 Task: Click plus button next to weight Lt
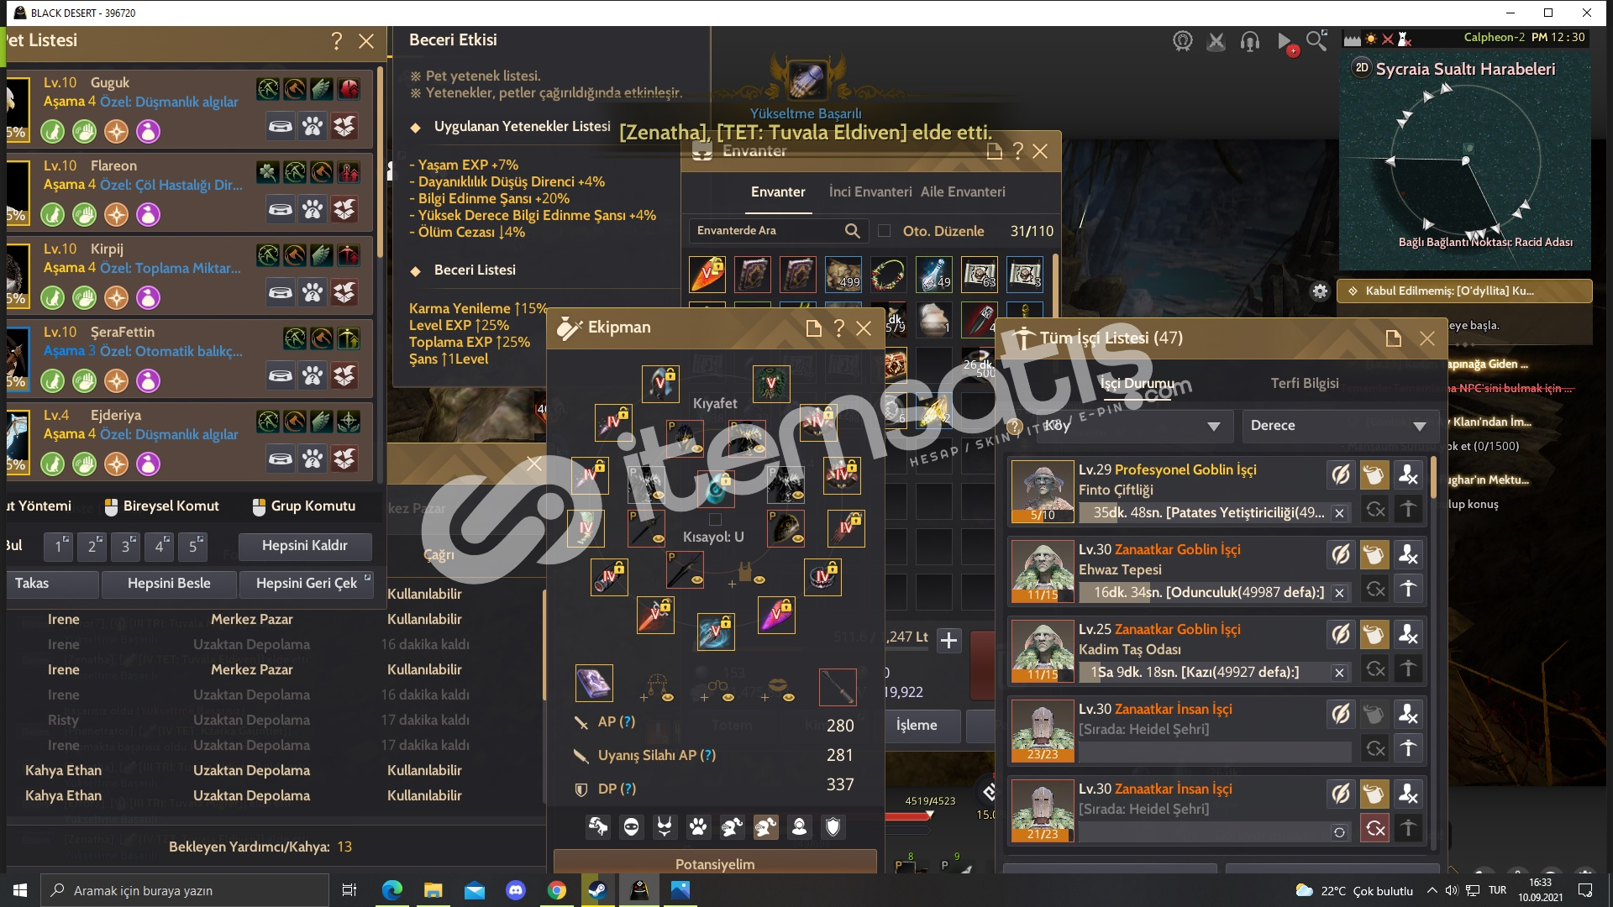click(x=948, y=640)
